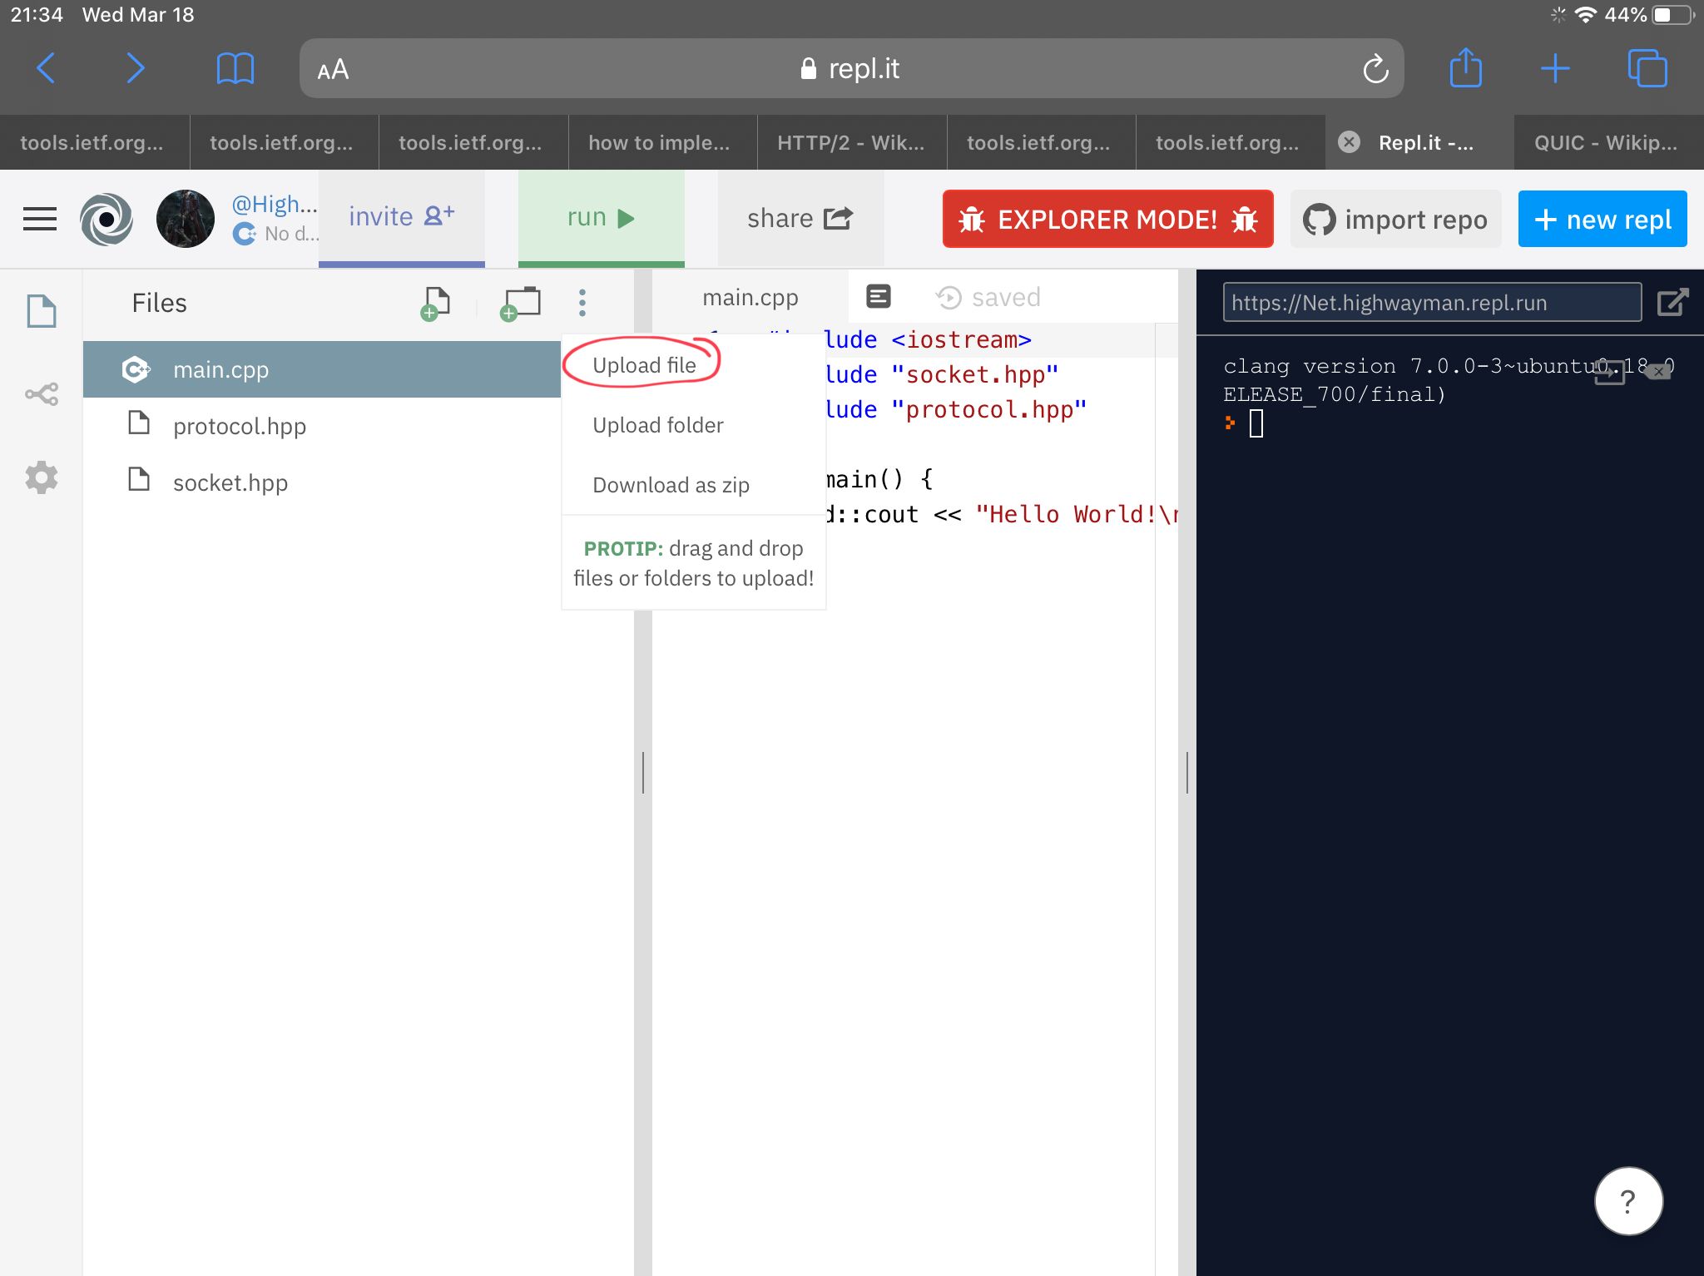The width and height of the screenshot is (1704, 1276).
Task: Click the new folder icon in Files panel
Action: (x=520, y=303)
